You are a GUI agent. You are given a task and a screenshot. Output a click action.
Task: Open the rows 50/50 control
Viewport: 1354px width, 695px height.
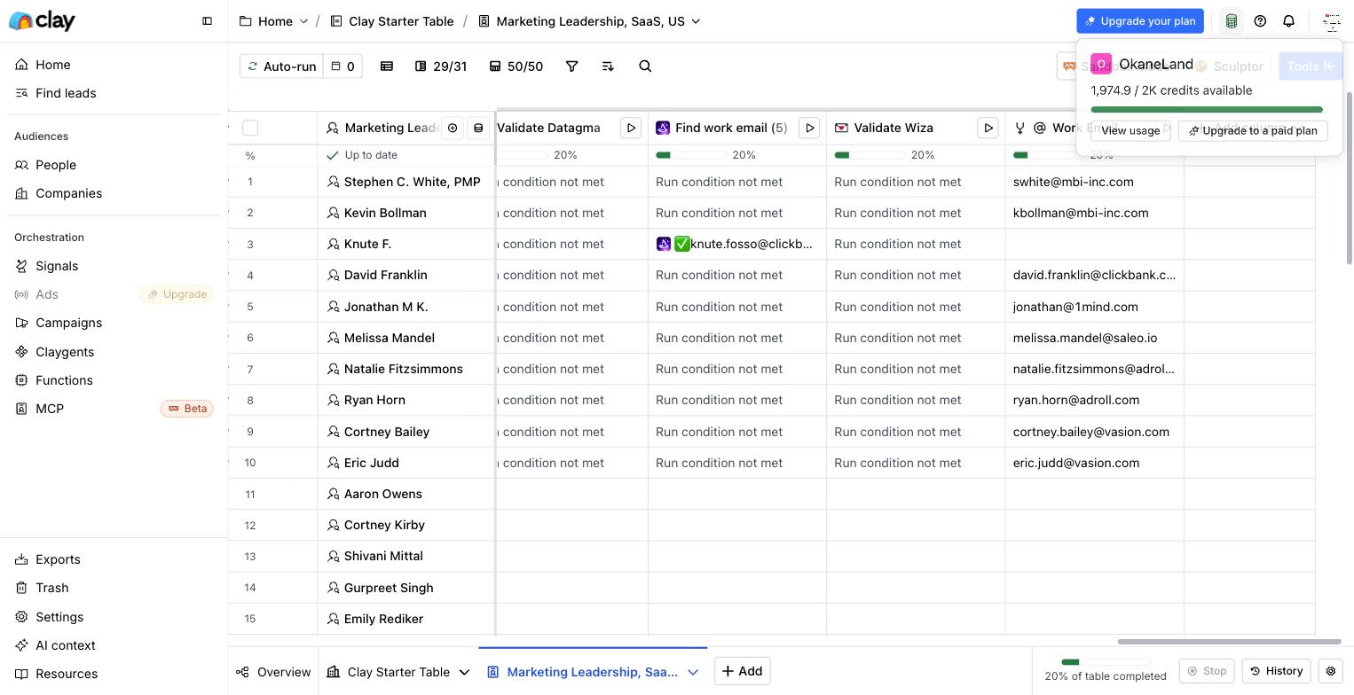516,66
